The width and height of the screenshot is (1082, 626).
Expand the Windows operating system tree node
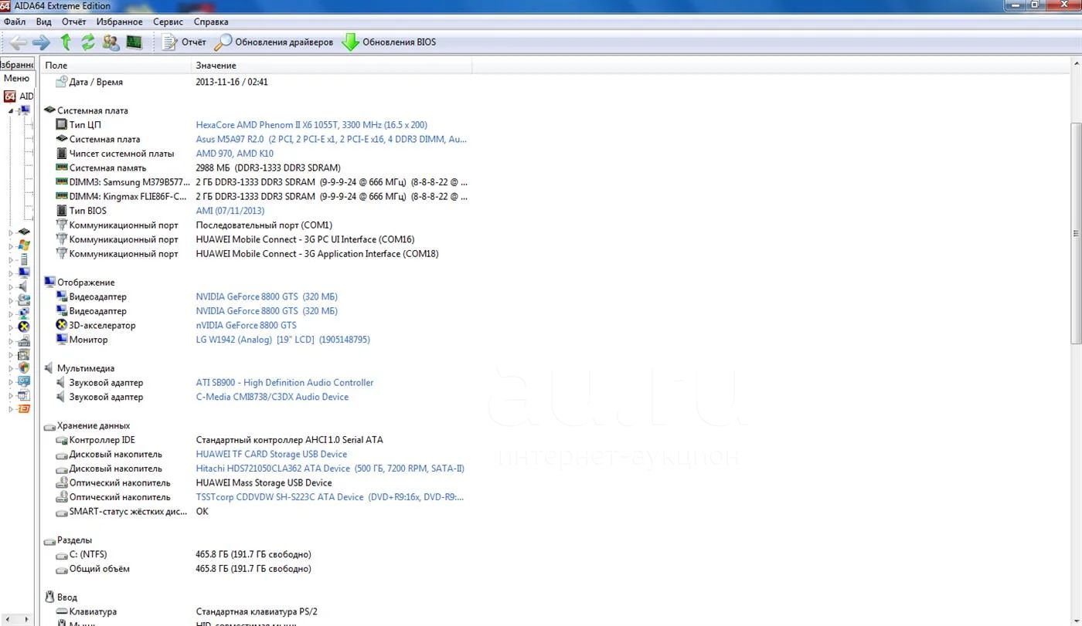[x=11, y=246]
